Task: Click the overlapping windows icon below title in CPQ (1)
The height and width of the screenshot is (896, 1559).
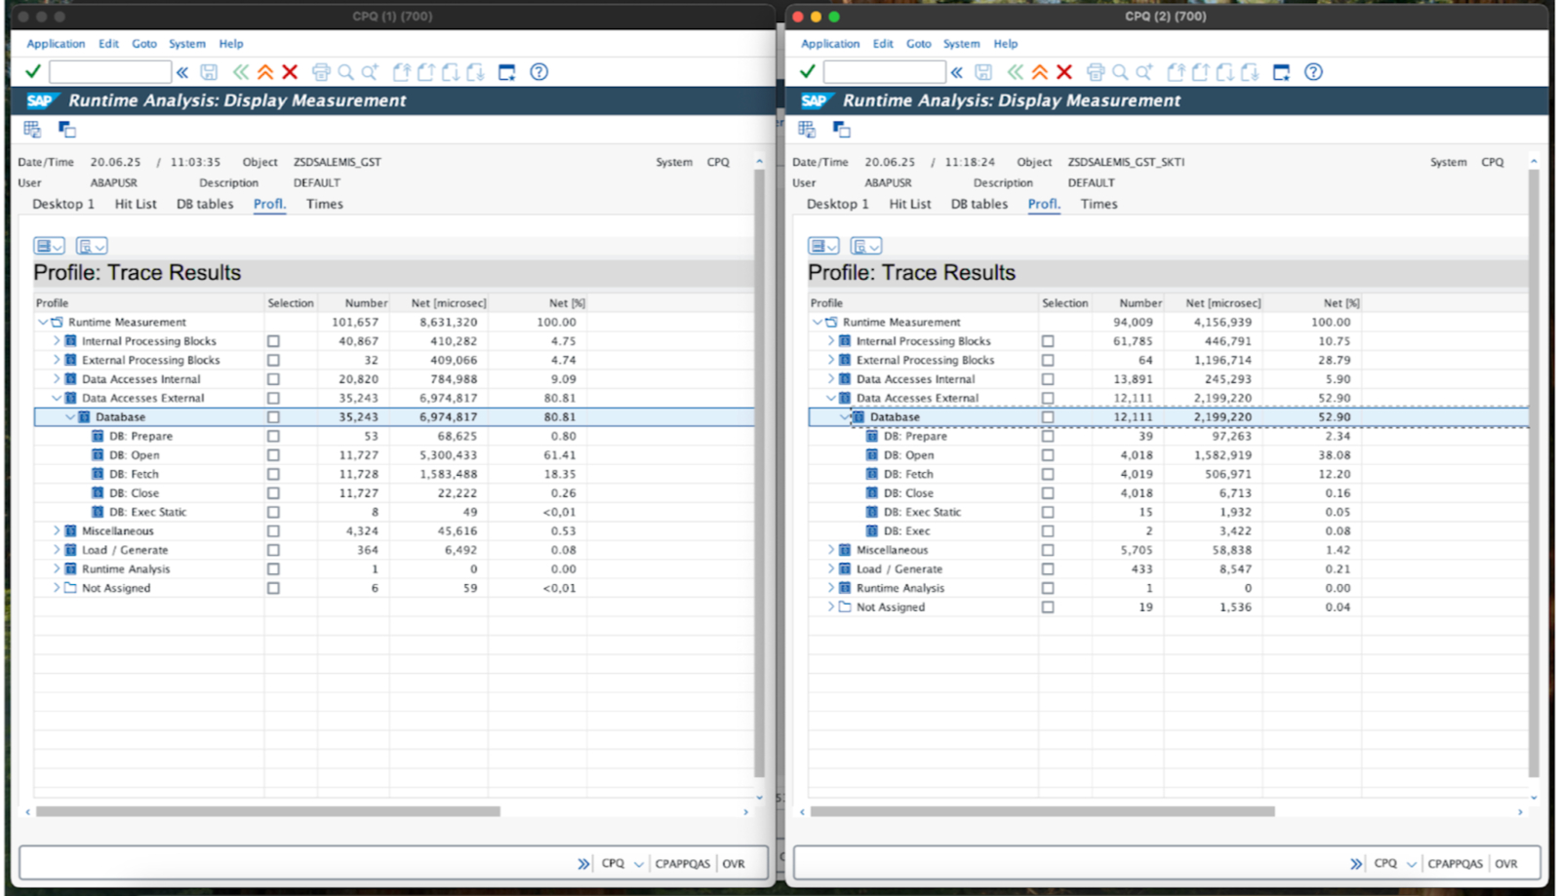Action: click(66, 129)
